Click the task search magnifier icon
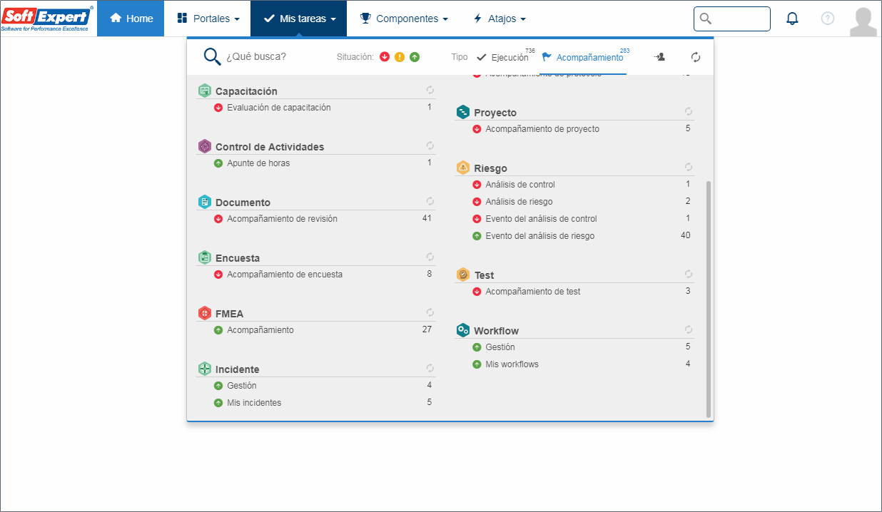Viewport: 882px width, 512px height. coord(212,56)
